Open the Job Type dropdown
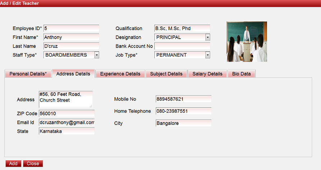321x170 pixels. click(207, 55)
